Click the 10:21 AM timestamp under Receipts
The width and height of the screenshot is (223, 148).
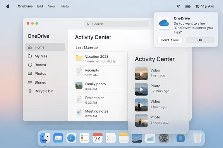coord(91,75)
